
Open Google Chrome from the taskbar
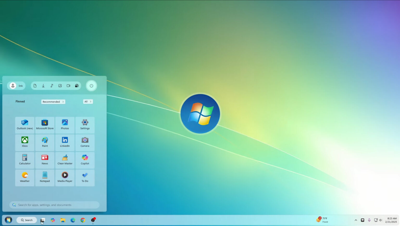[83, 220]
